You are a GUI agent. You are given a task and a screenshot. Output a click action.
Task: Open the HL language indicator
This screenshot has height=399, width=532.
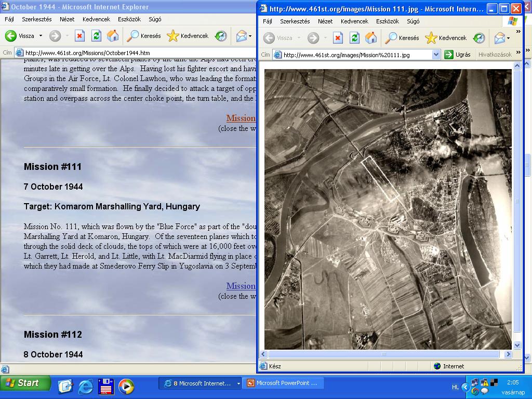tap(455, 387)
